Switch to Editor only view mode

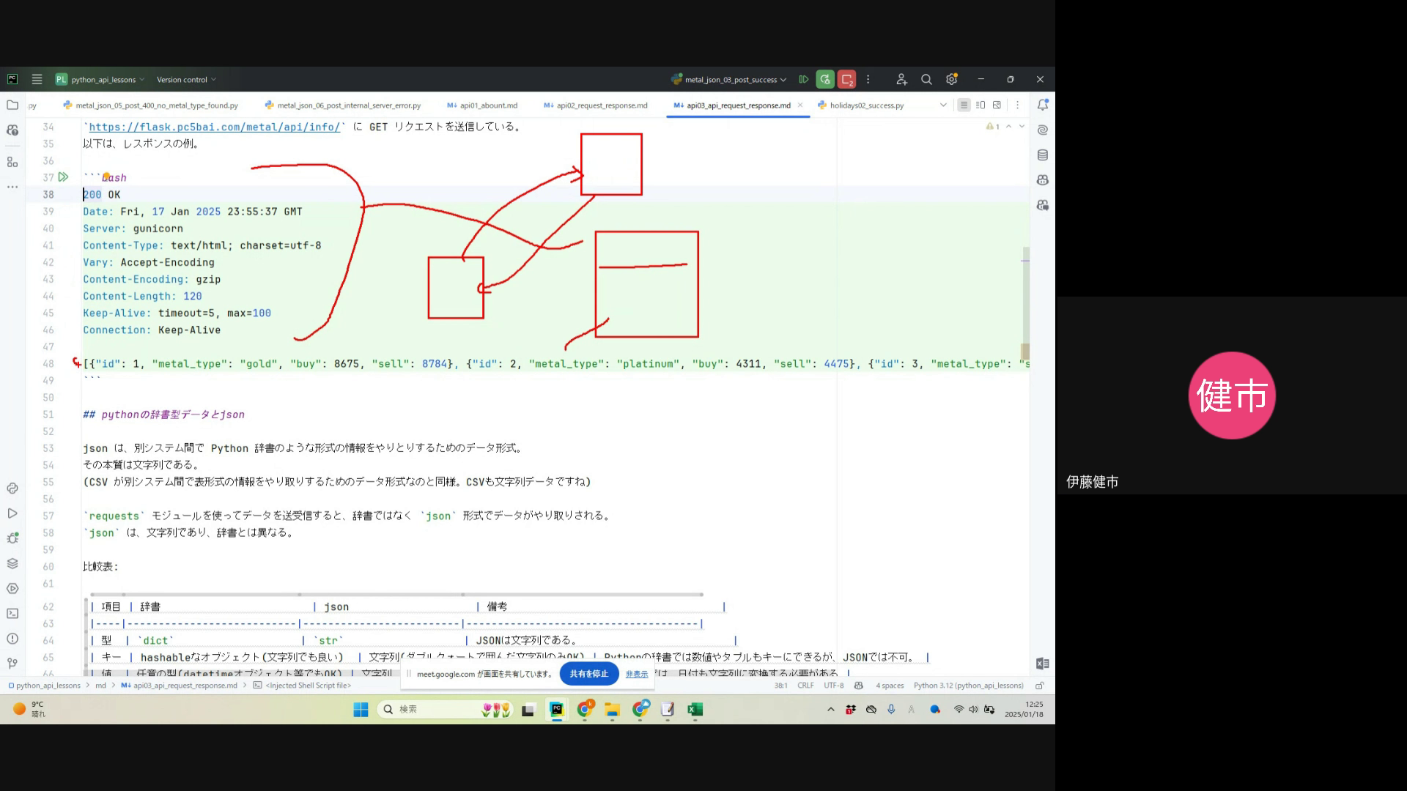point(964,105)
